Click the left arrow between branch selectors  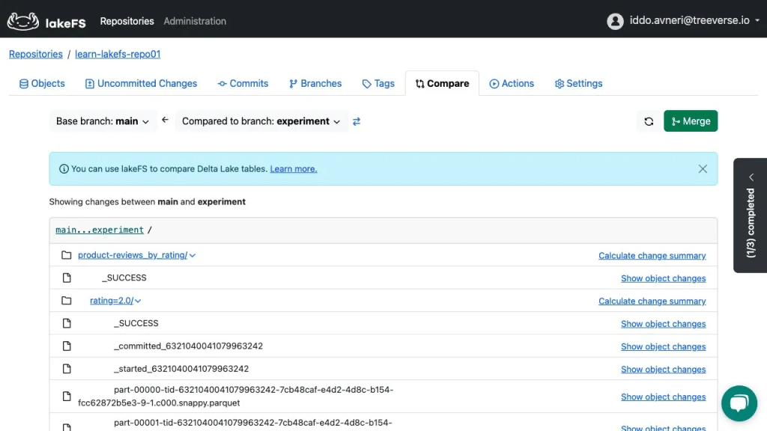point(165,120)
